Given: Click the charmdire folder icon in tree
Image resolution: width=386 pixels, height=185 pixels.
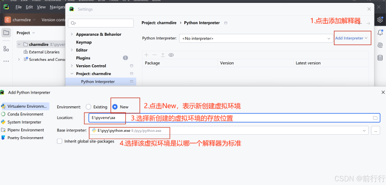Looking at the screenshot, I should (x=26, y=44).
